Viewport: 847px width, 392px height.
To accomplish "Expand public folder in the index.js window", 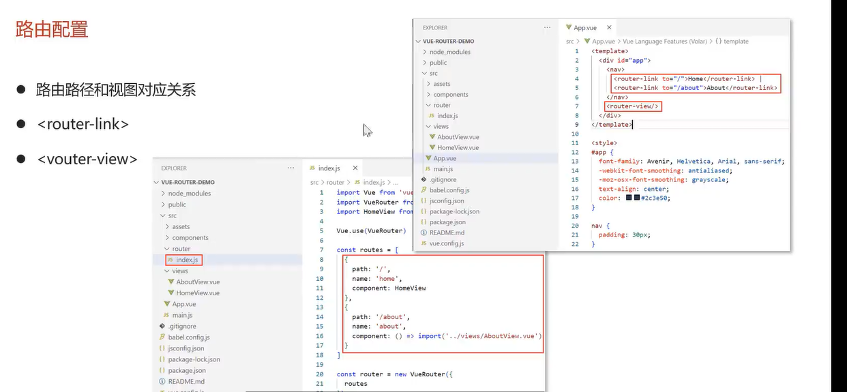I will pos(177,204).
